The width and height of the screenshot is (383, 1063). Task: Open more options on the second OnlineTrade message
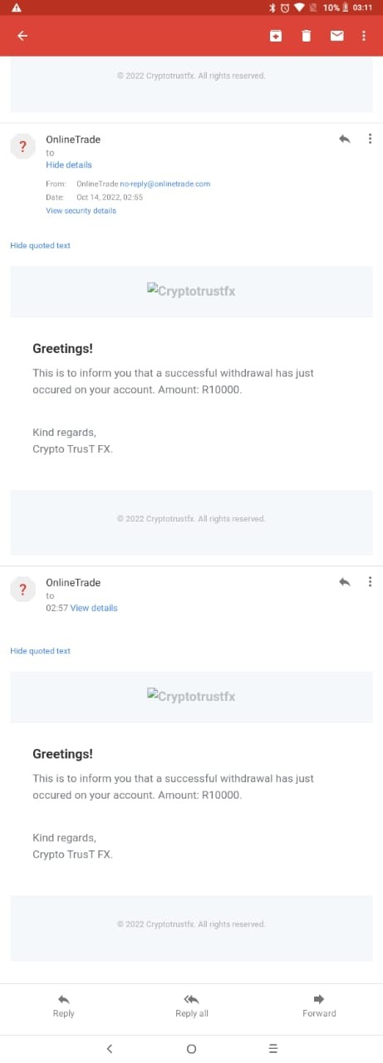370,582
